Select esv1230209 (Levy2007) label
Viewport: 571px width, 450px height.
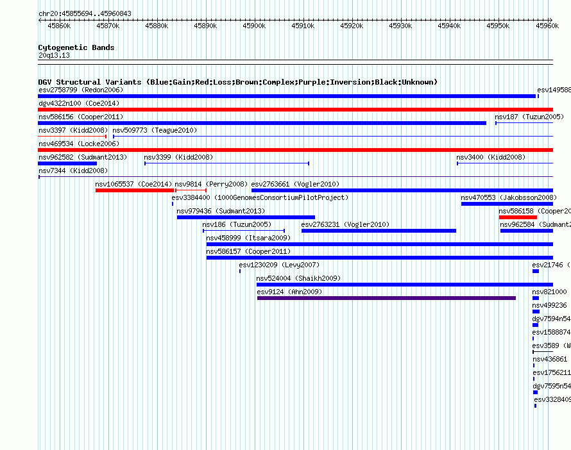(279, 265)
